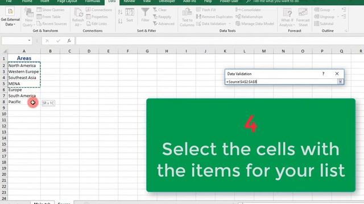Viewport: 364px width, 204px height.
Task: Click in the formula bar
Action: click(220, 41)
